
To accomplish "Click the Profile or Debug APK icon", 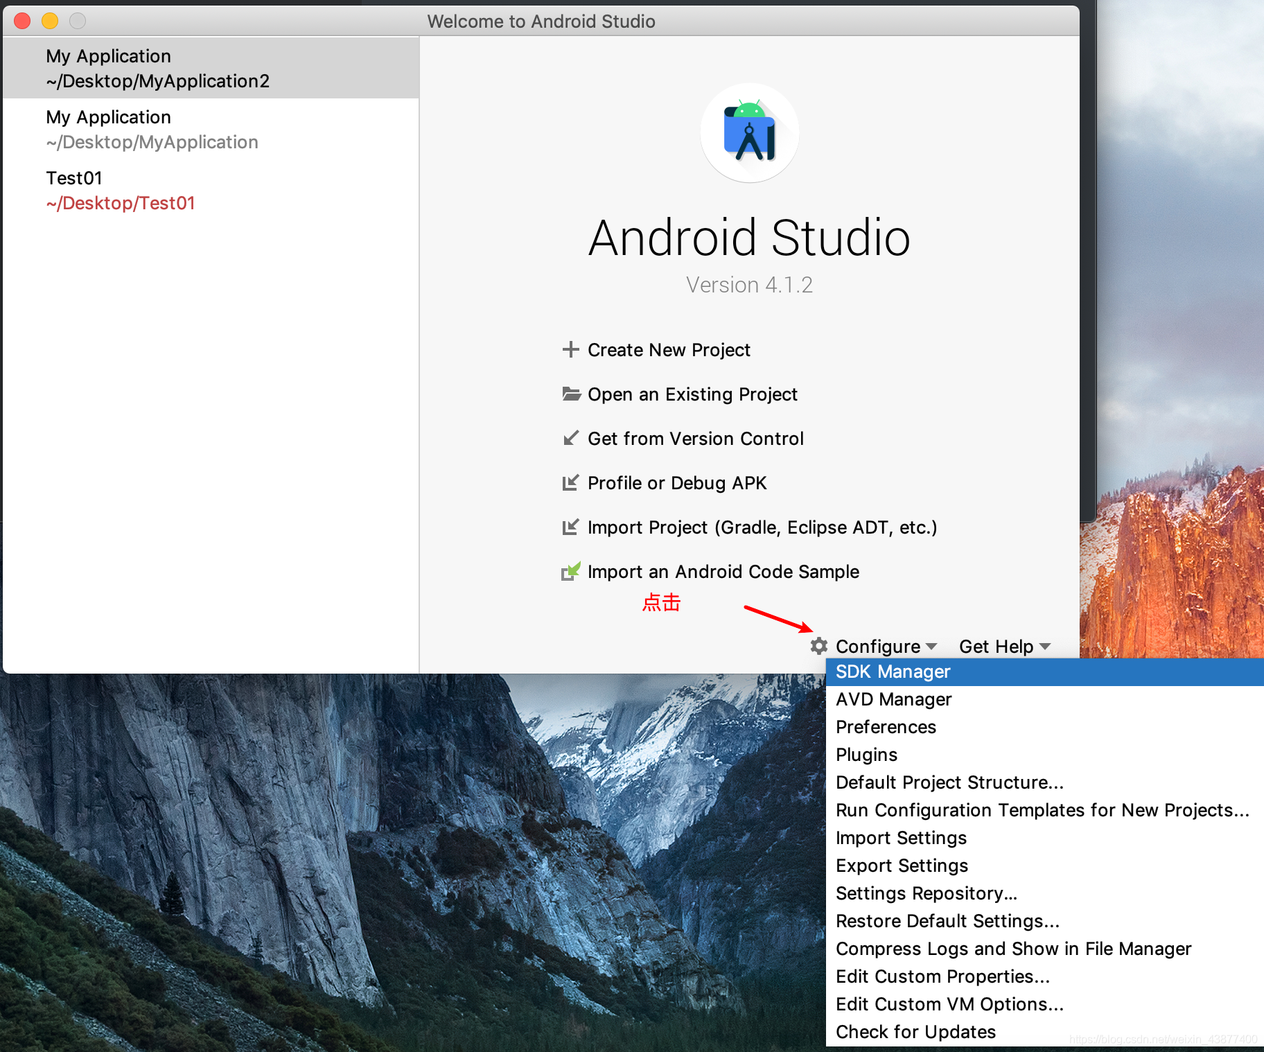I will tap(570, 482).
